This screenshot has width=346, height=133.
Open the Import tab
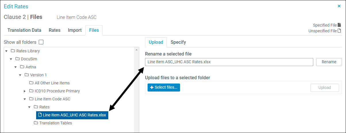pos(75,30)
